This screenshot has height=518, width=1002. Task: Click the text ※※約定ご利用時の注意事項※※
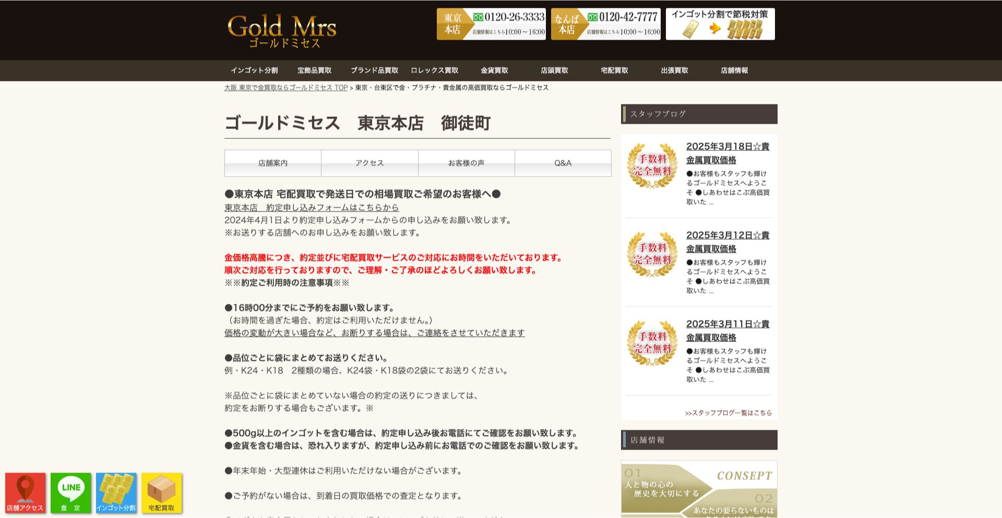pos(287,282)
